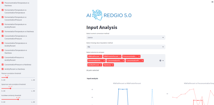Image resolution: width=214 pixels, height=105 pixels.
Task: Uncheck ConcentrationTemperature vs ConcentrationPressure
Action: pos(2,36)
